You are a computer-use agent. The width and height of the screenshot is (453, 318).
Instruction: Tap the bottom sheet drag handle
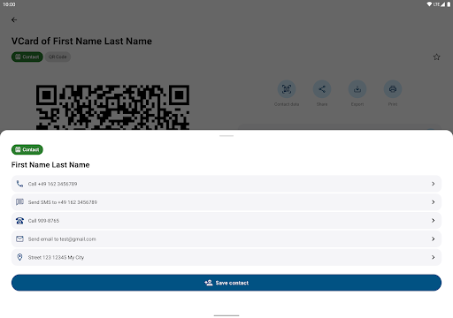(226, 136)
